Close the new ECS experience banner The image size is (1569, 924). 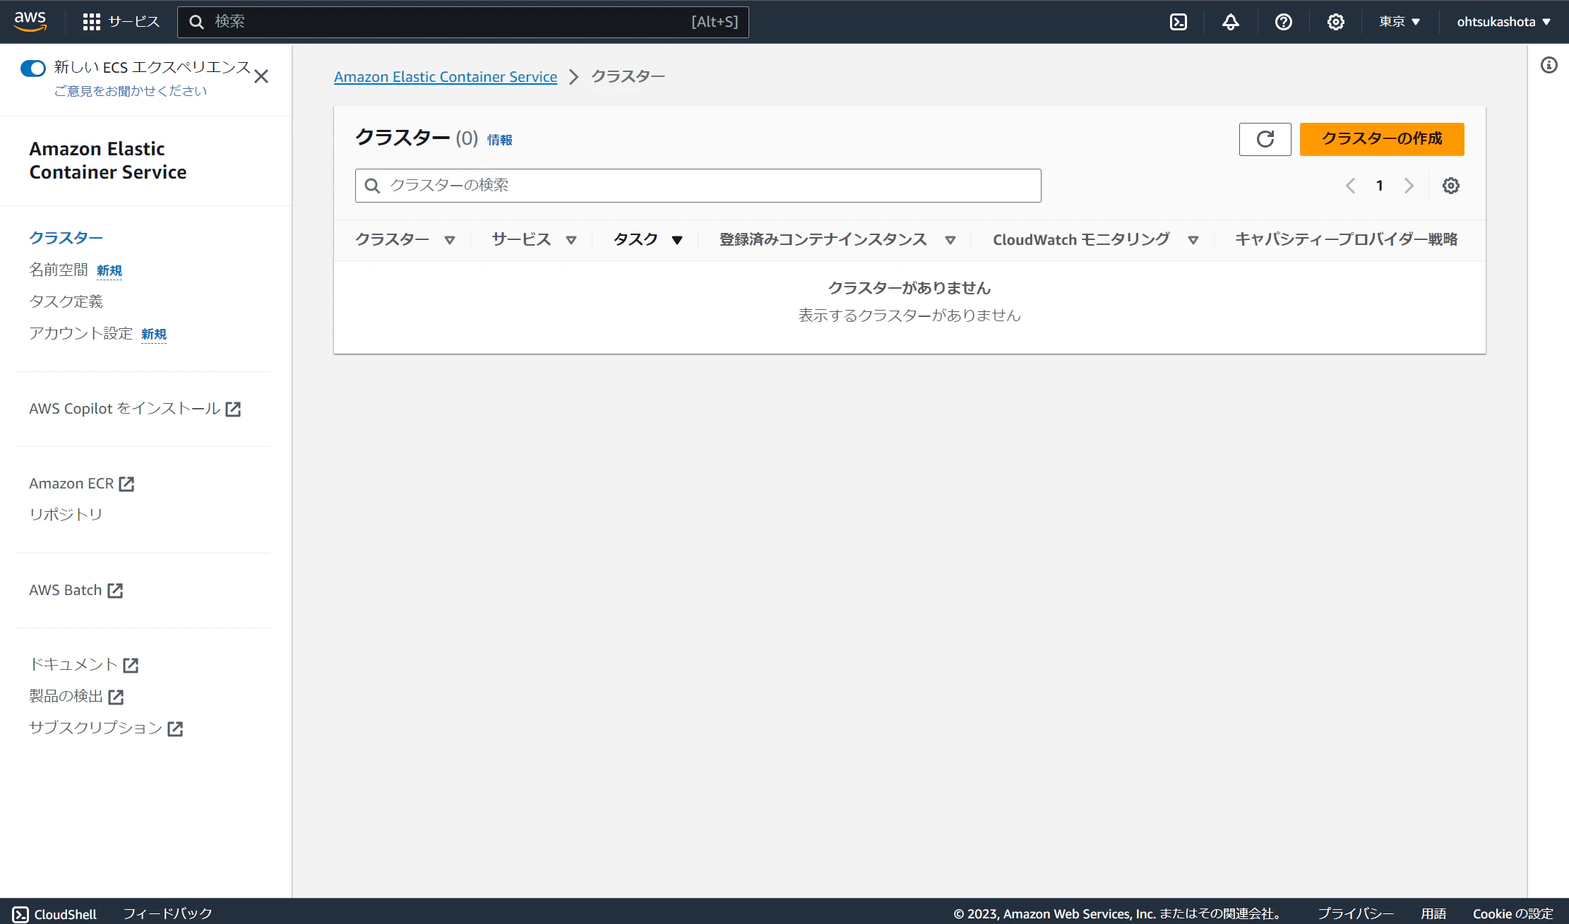point(261,76)
